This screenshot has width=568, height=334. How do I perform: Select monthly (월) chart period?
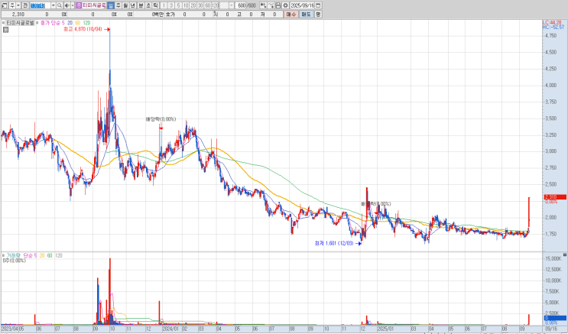[x=125, y=5]
